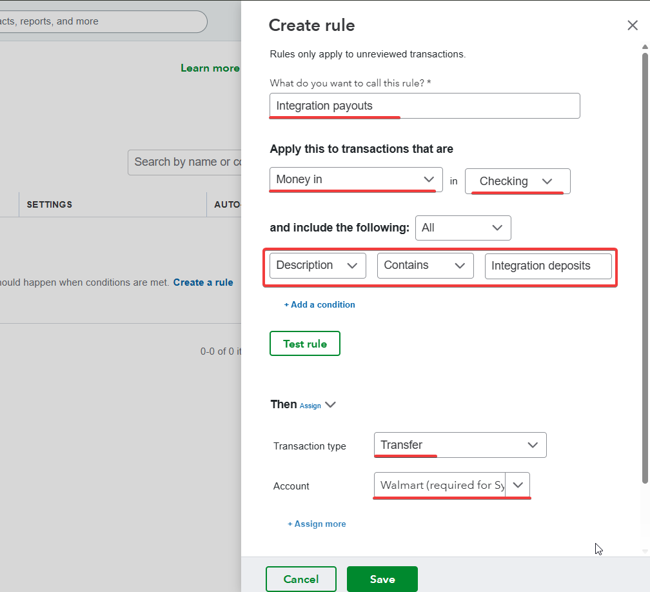The width and height of the screenshot is (650, 592).
Task: Click the Assign more link
Action: (317, 524)
